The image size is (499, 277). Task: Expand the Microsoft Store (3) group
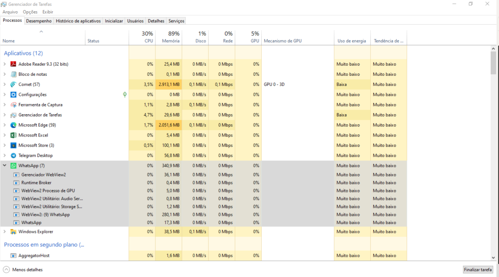4,145
